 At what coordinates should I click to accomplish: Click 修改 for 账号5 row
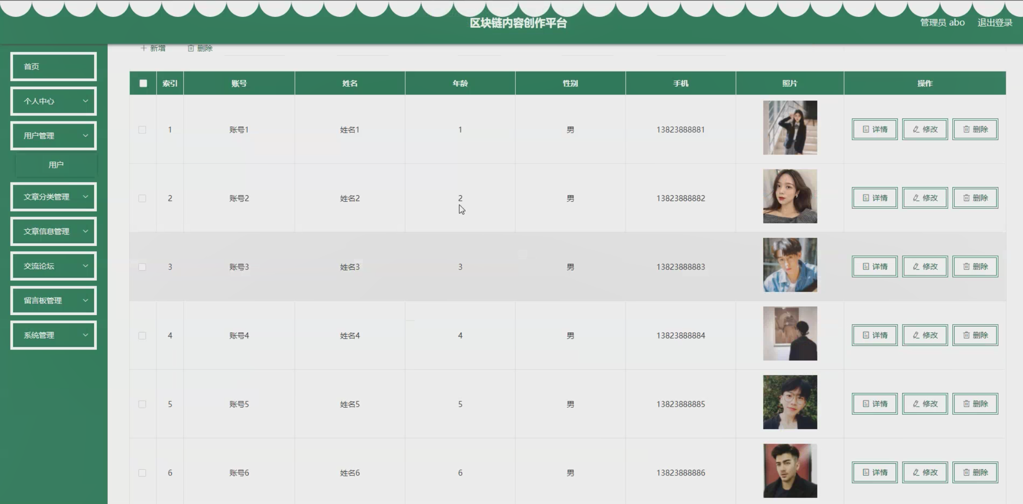pos(925,404)
